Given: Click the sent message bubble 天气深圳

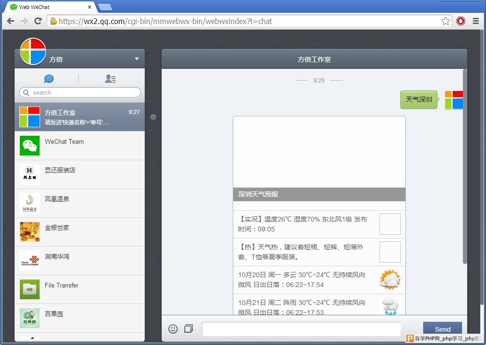Looking at the screenshot, I should coord(419,99).
